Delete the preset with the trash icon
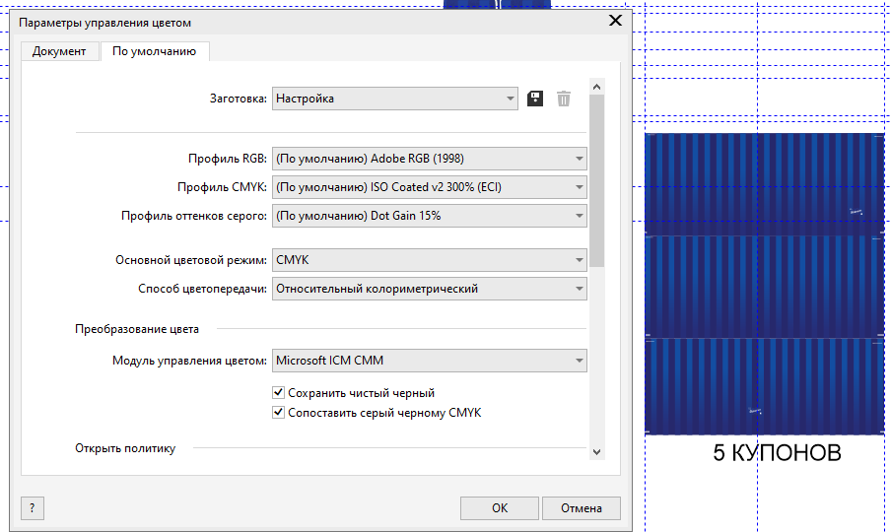Viewport: 891px width, 532px height. click(563, 99)
